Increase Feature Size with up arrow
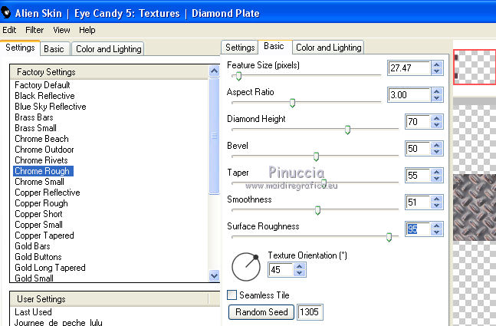 (x=437, y=64)
